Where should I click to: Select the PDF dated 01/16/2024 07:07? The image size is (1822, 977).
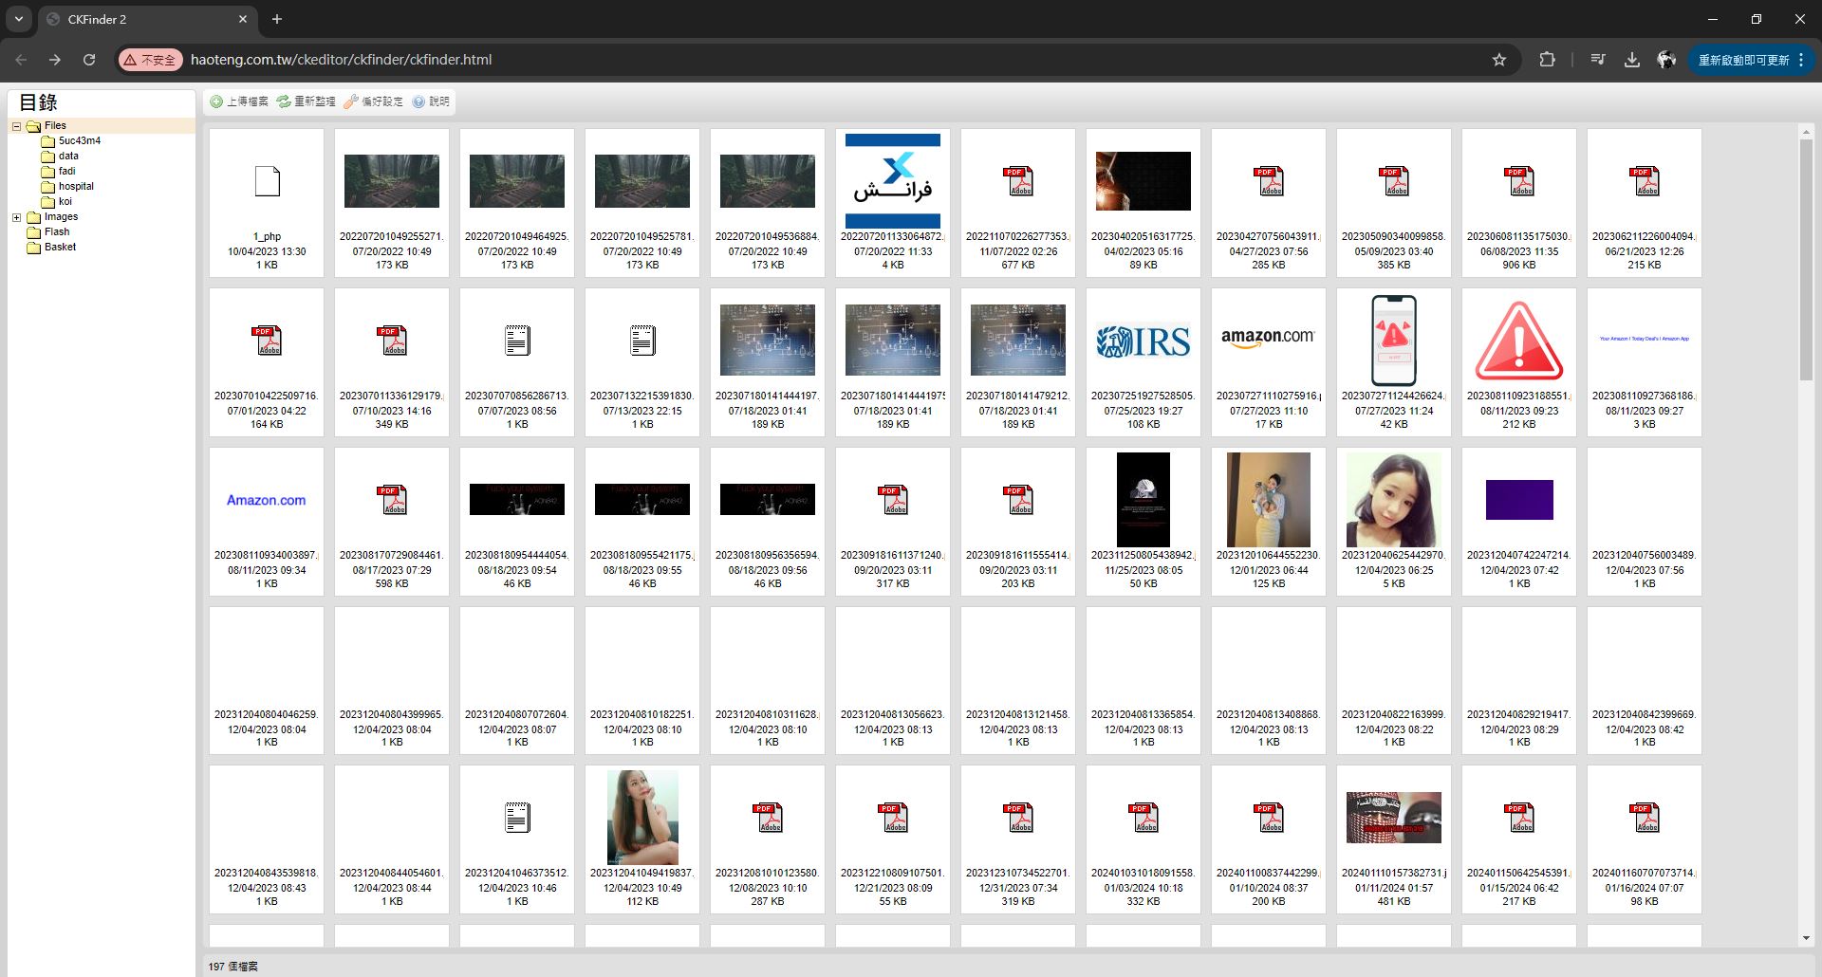1645,818
